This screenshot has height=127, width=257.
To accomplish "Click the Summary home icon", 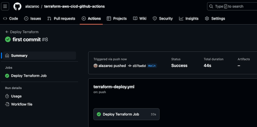I will click(x=7, y=56).
